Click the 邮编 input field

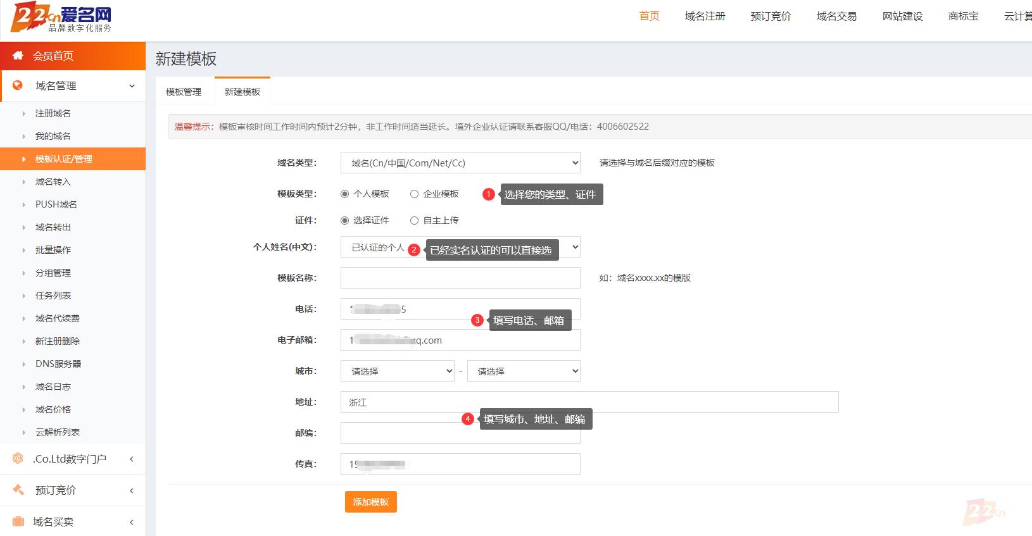pos(460,433)
